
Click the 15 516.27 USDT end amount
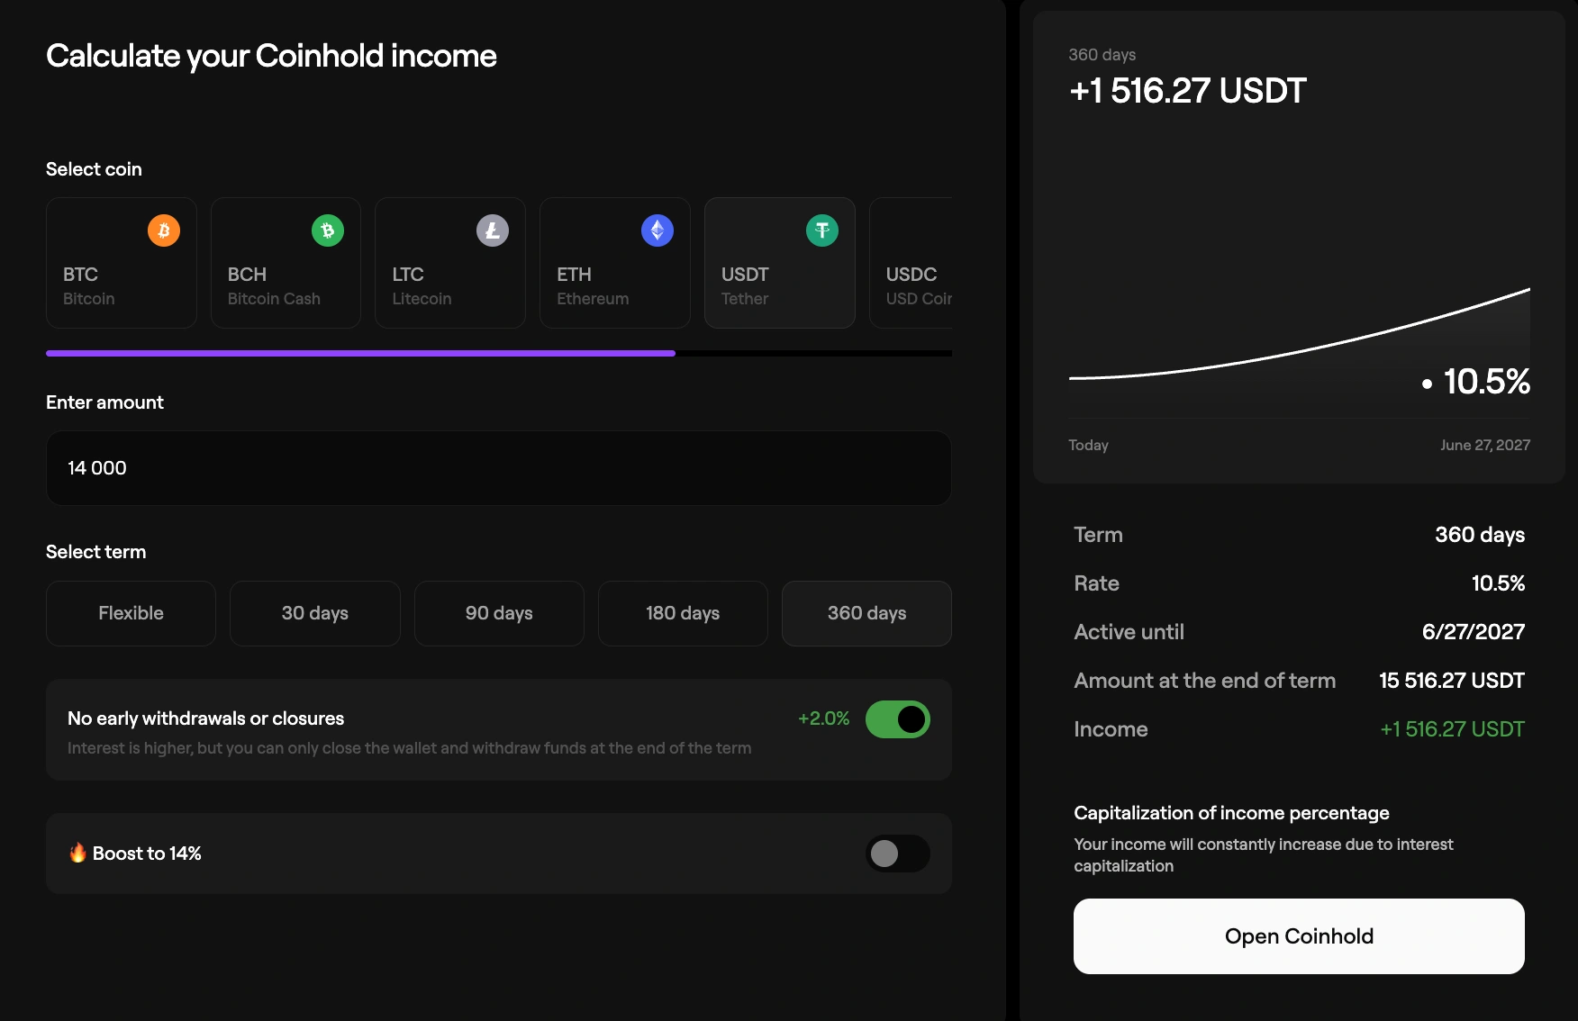(x=1452, y=681)
